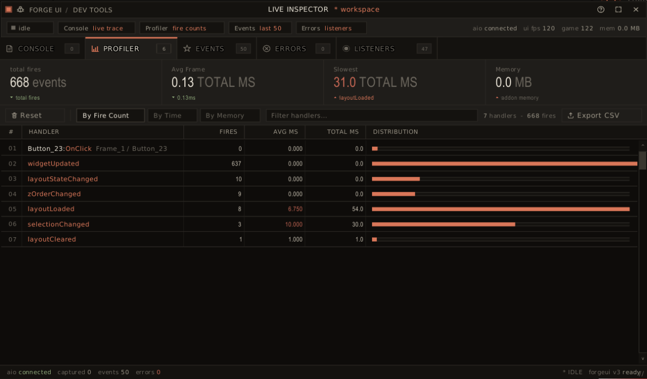Viewport: 647px width, 379px height.
Task: Click the Console tab's document icon
Action: (10, 49)
